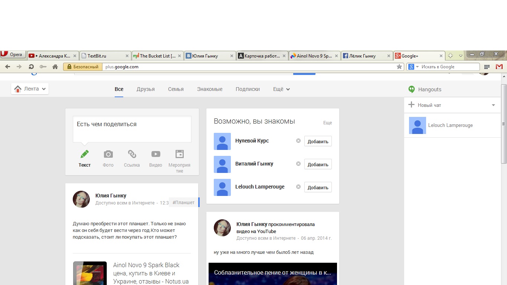Open Юлия Гынку name on YouTube comment post

(x=252, y=224)
